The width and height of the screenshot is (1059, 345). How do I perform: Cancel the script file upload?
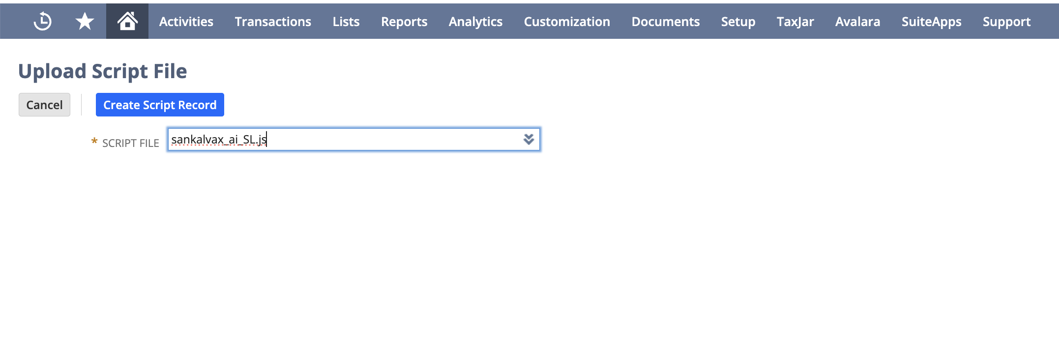[x=44, y=105]
